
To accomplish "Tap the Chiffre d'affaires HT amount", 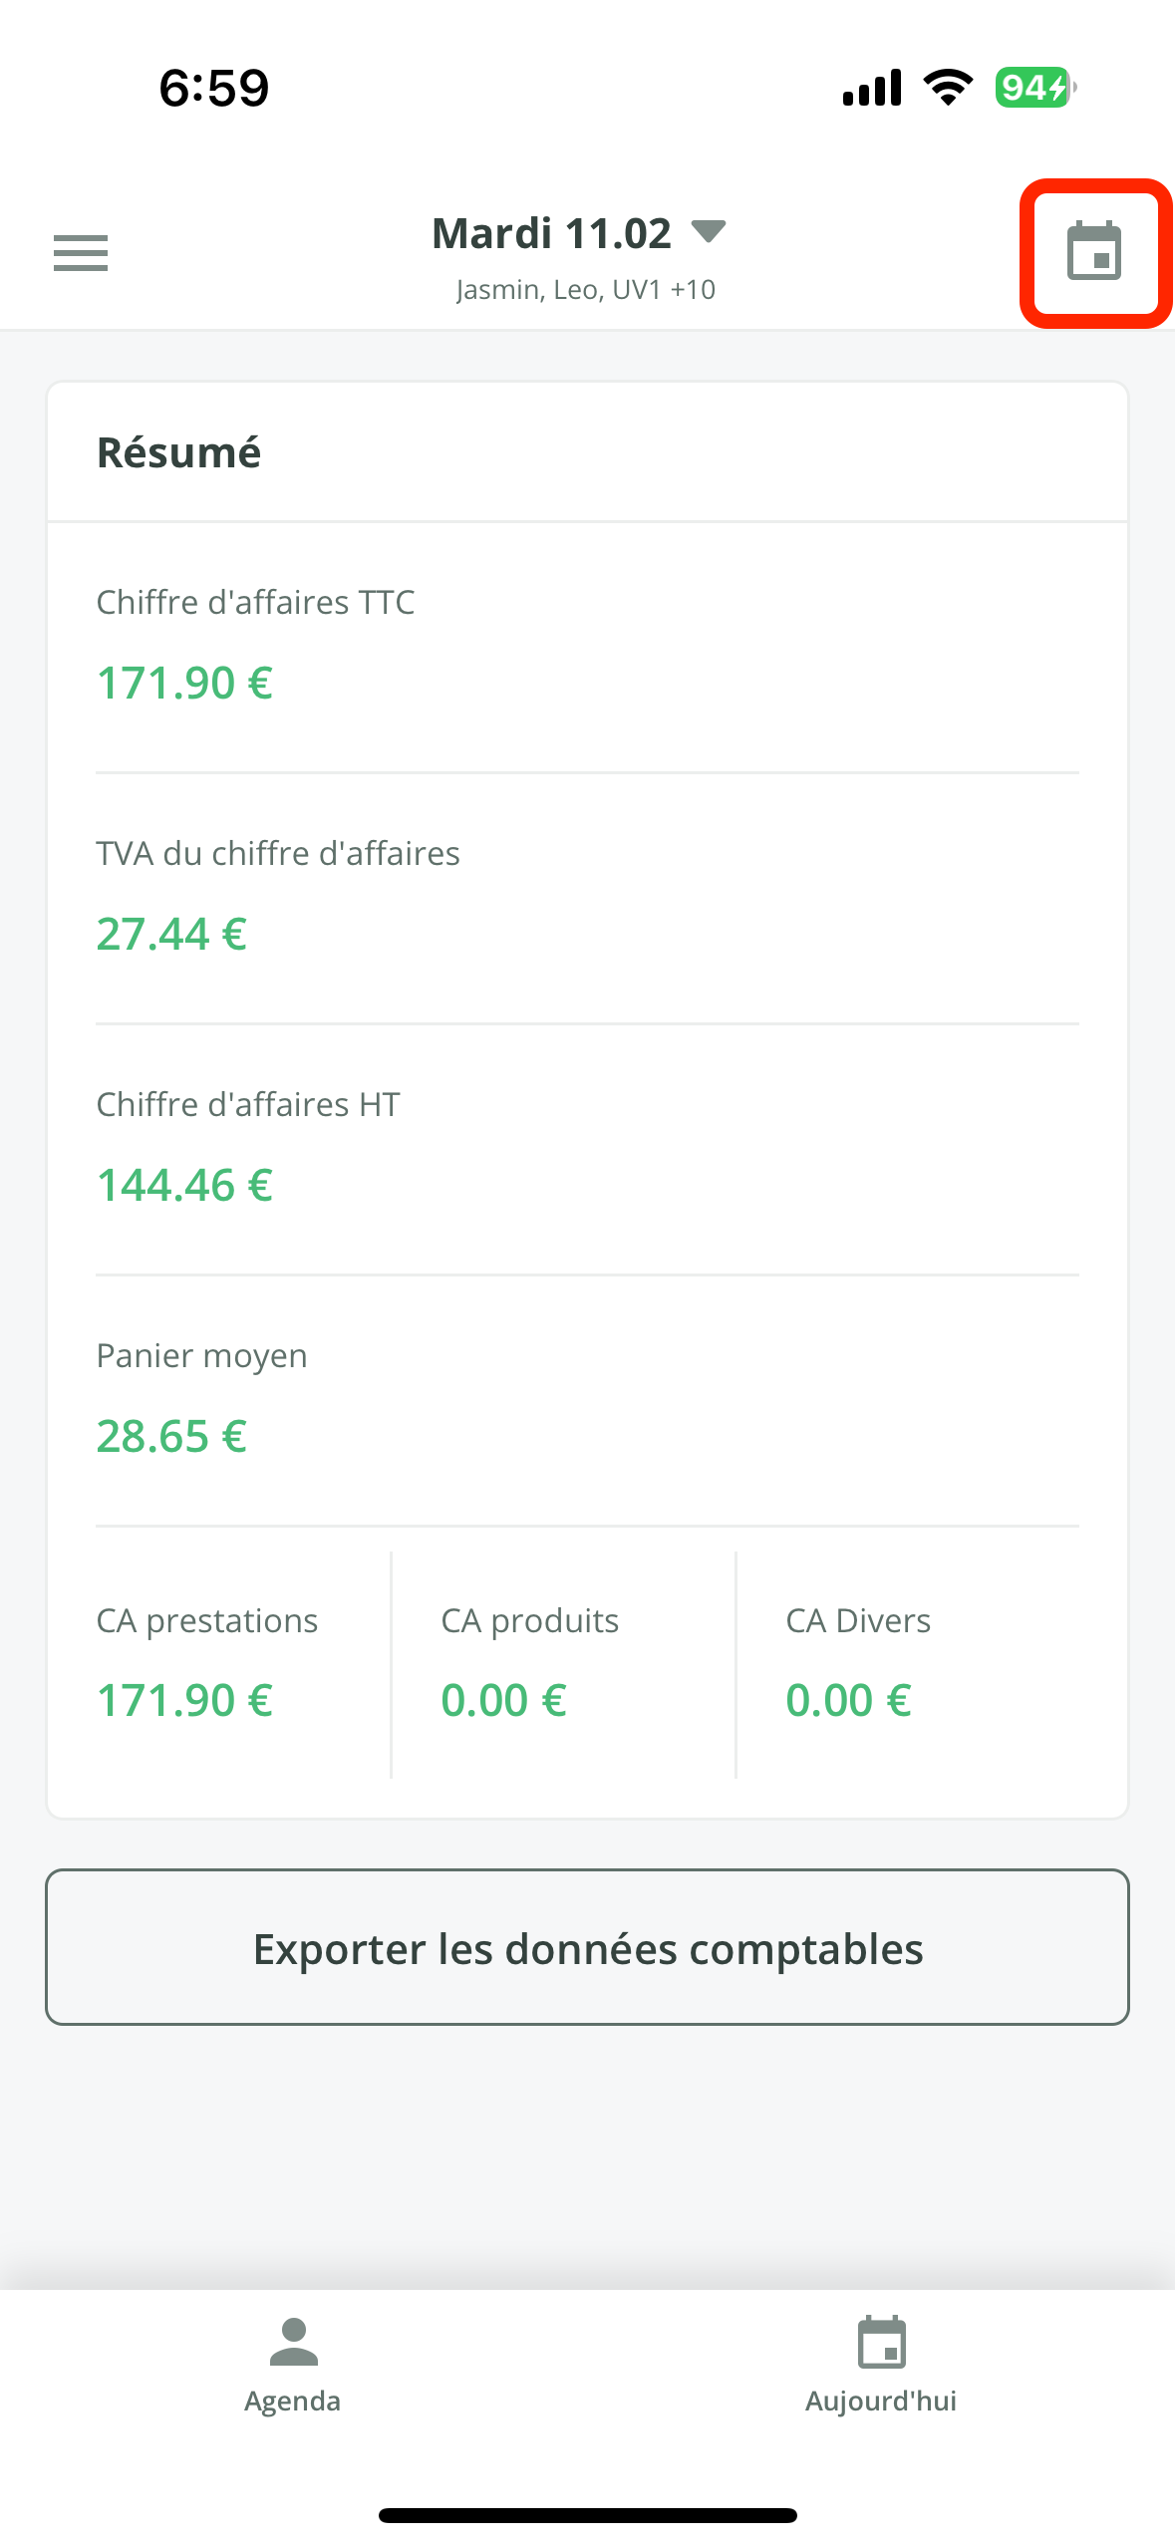I will tap(184, 1186).
